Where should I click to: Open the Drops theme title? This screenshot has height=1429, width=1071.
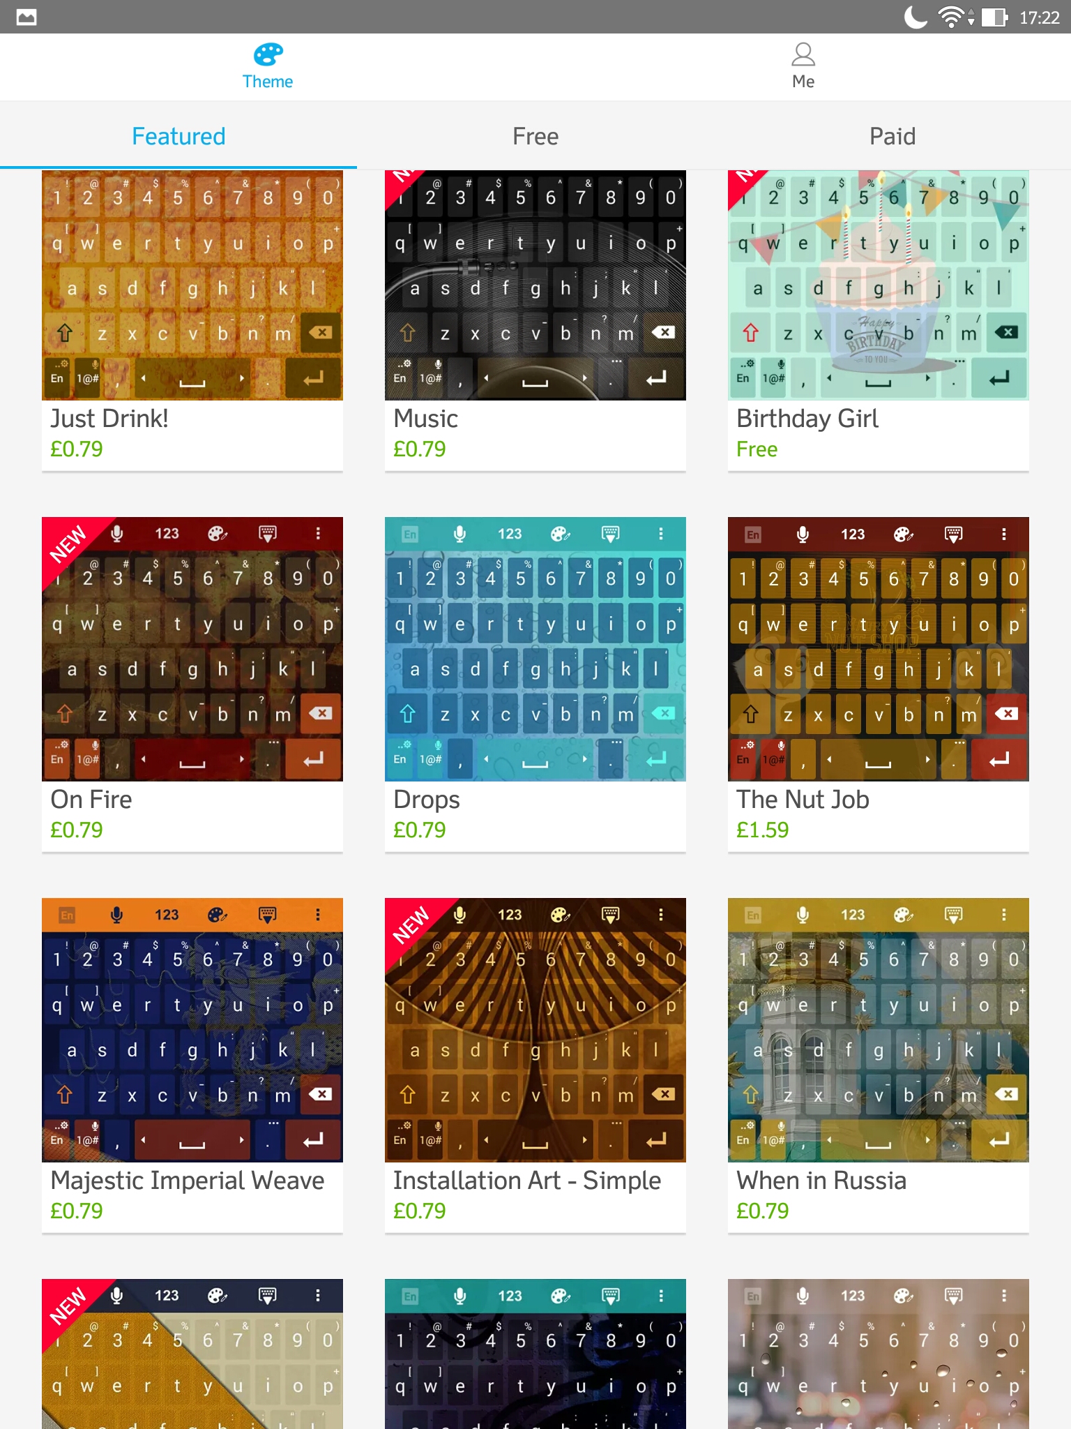427,800
